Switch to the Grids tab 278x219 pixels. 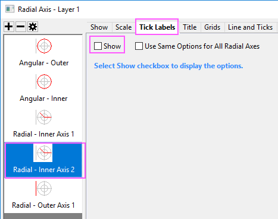click(212, 27)
